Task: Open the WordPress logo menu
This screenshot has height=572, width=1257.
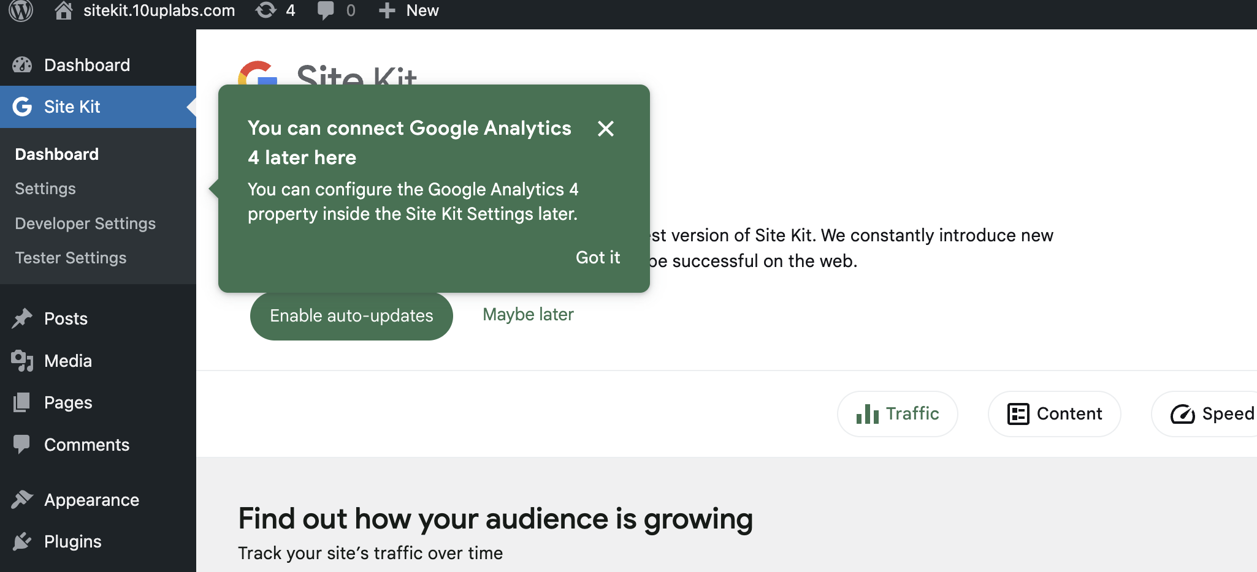Action: (x=21, y=10)
